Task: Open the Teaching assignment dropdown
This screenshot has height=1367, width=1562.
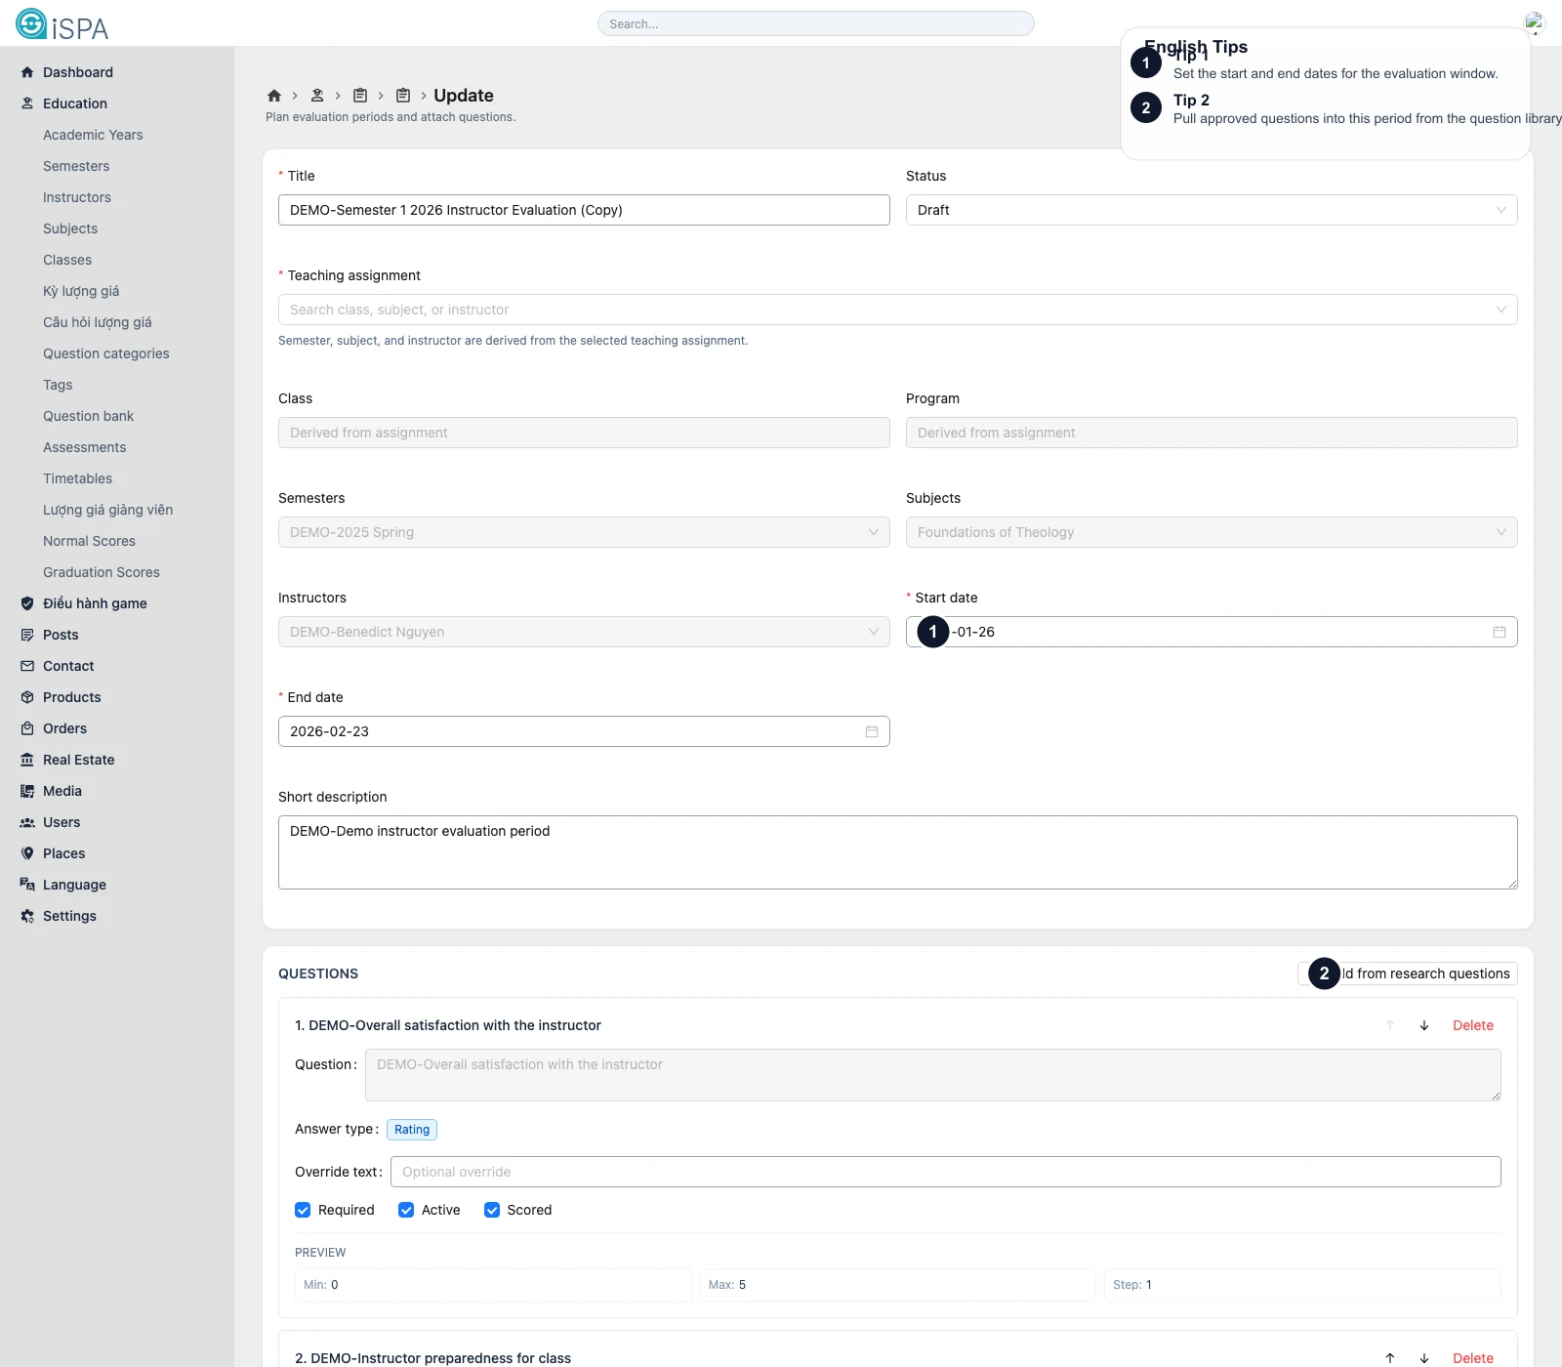Action: pyautogui.click(x=896, y=310)
